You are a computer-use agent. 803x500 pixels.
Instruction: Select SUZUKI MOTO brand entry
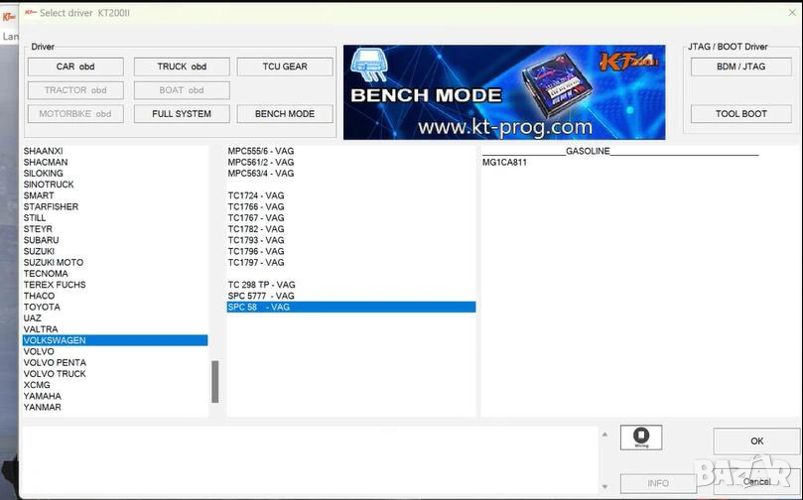click(x=54, y=263)
